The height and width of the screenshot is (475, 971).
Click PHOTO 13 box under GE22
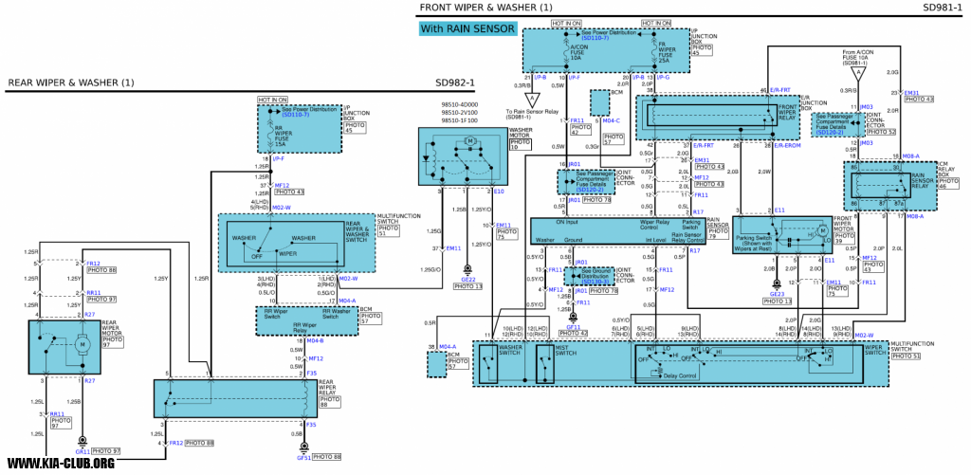point(468,286)
